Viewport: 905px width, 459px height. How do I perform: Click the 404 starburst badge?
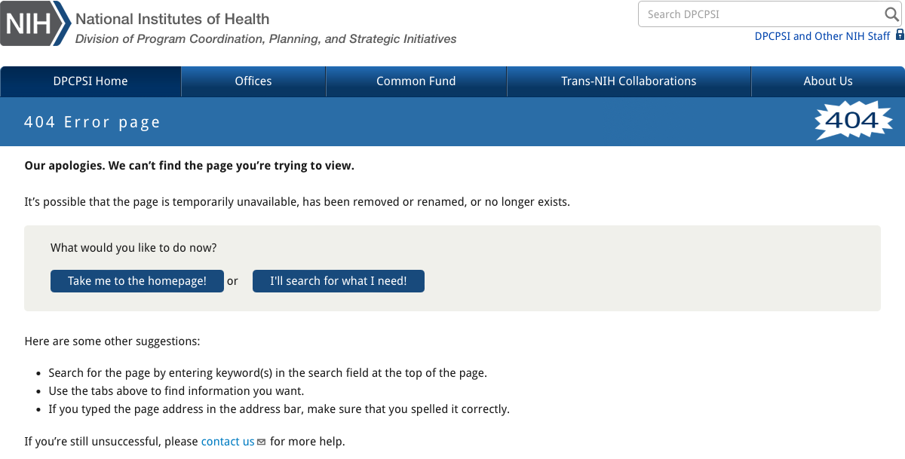tap(853, 121)
